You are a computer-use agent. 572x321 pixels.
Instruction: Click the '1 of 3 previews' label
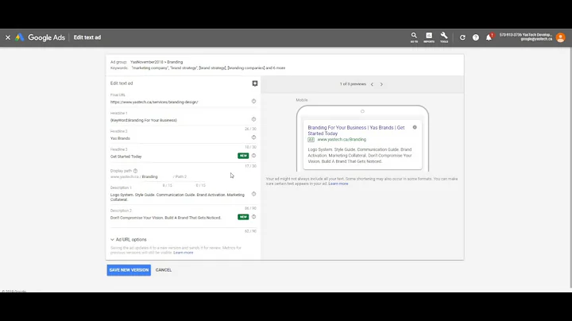[353, 84]
